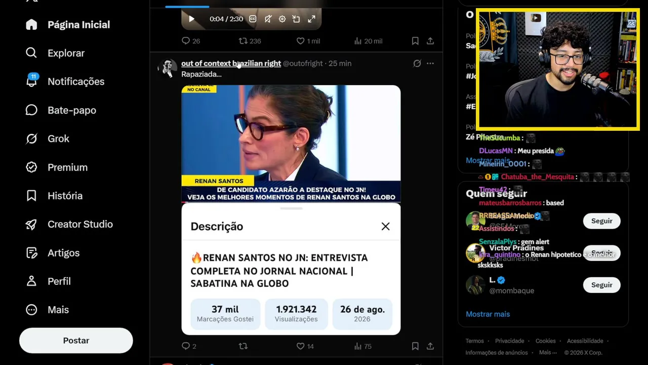This screenshot has height=365, width=648.
Task: Click the 37 mil Marcações Gostei stat
Action: click(x=225, y=314)
